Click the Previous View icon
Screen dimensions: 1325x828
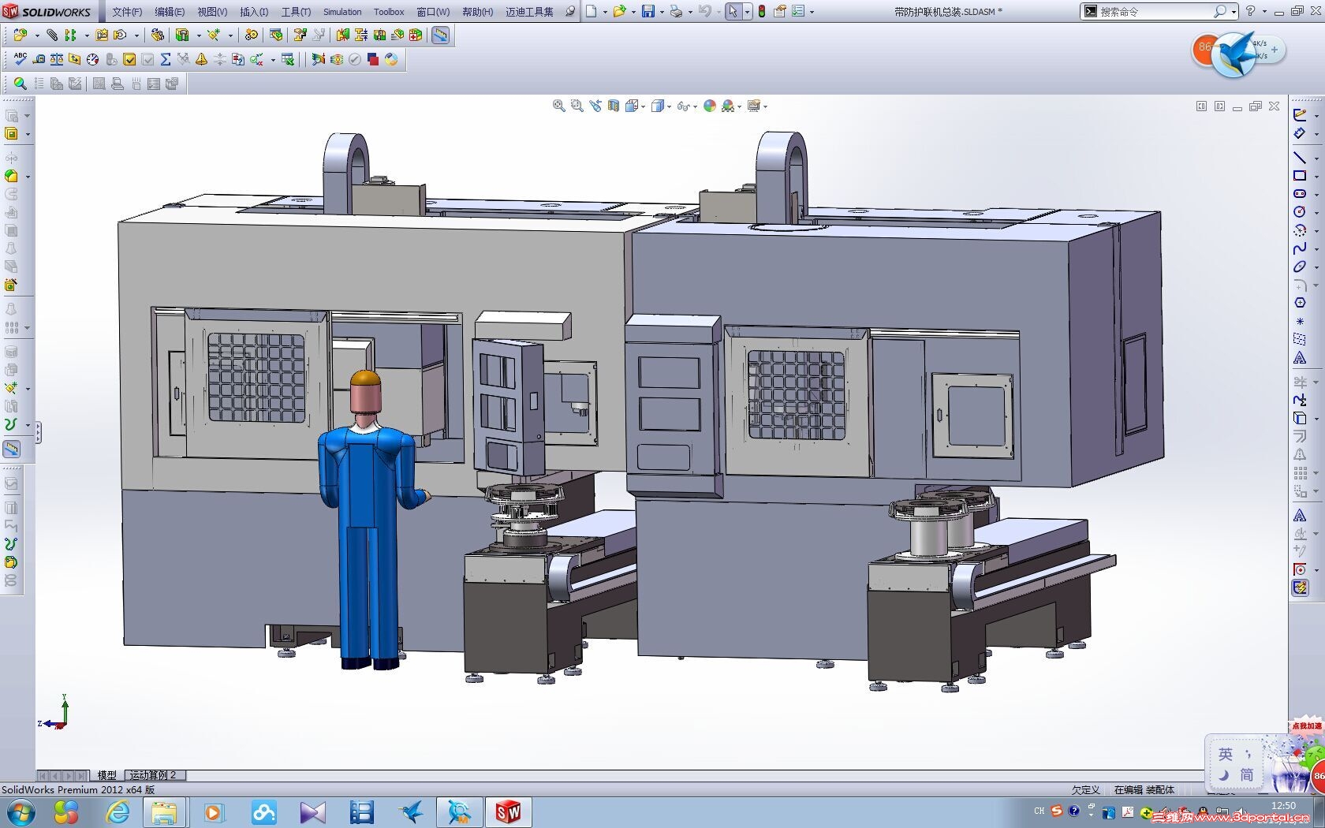[595, 106]
